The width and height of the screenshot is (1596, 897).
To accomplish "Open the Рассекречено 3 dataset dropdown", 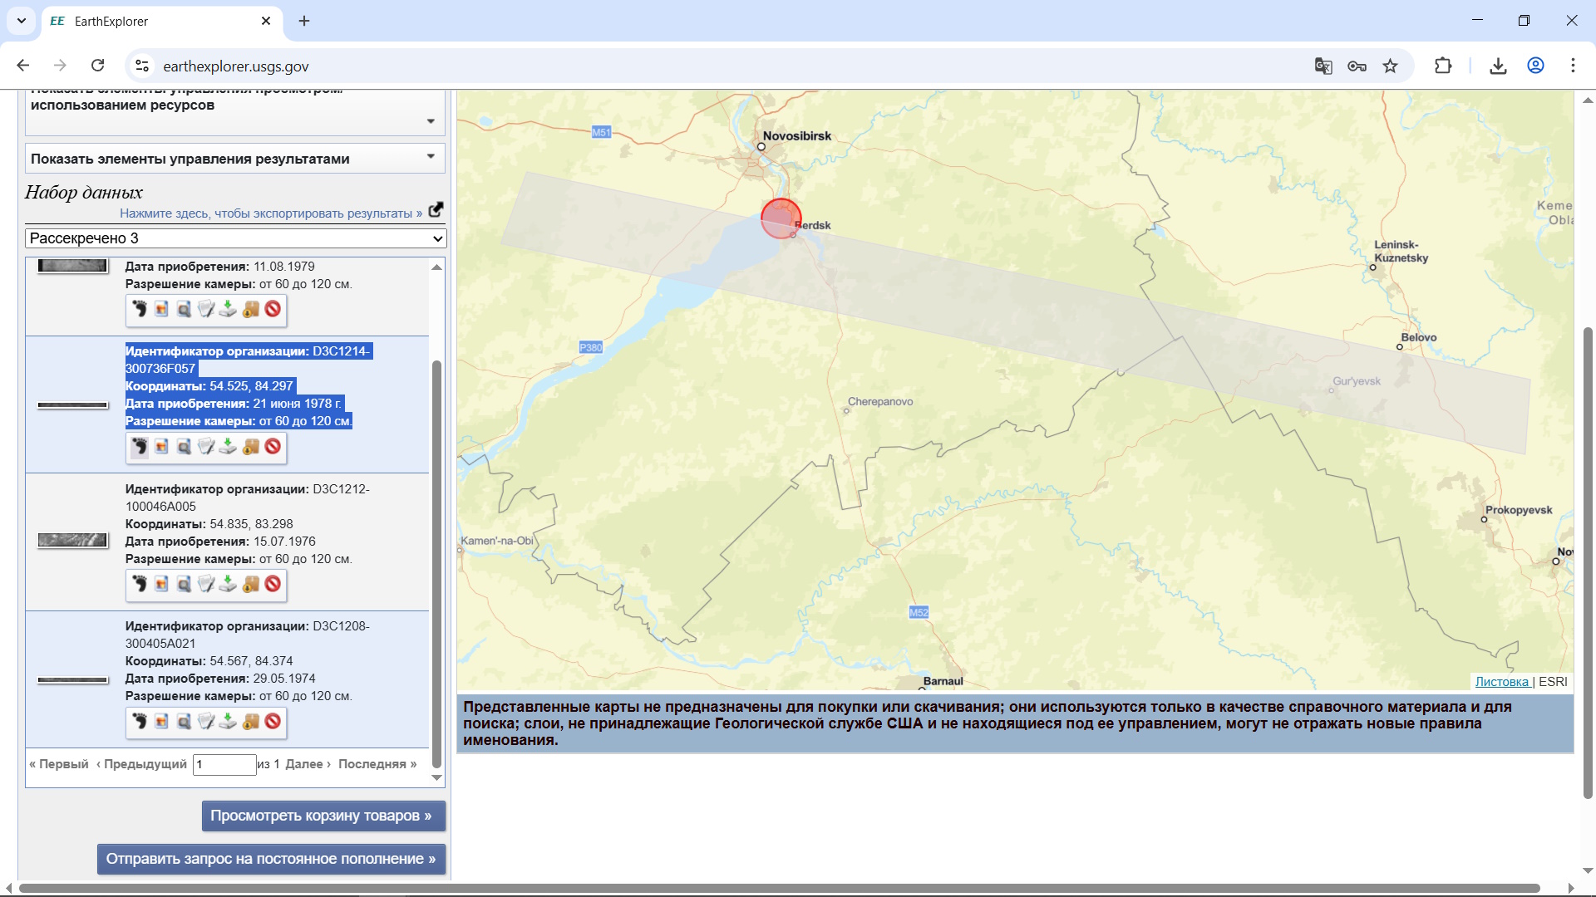I will coord(236,238).
